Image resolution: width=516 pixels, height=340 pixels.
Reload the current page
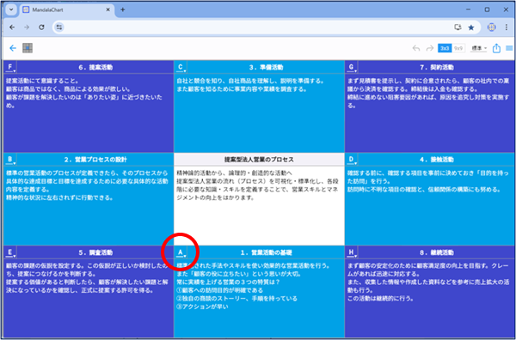coord(41,27)
